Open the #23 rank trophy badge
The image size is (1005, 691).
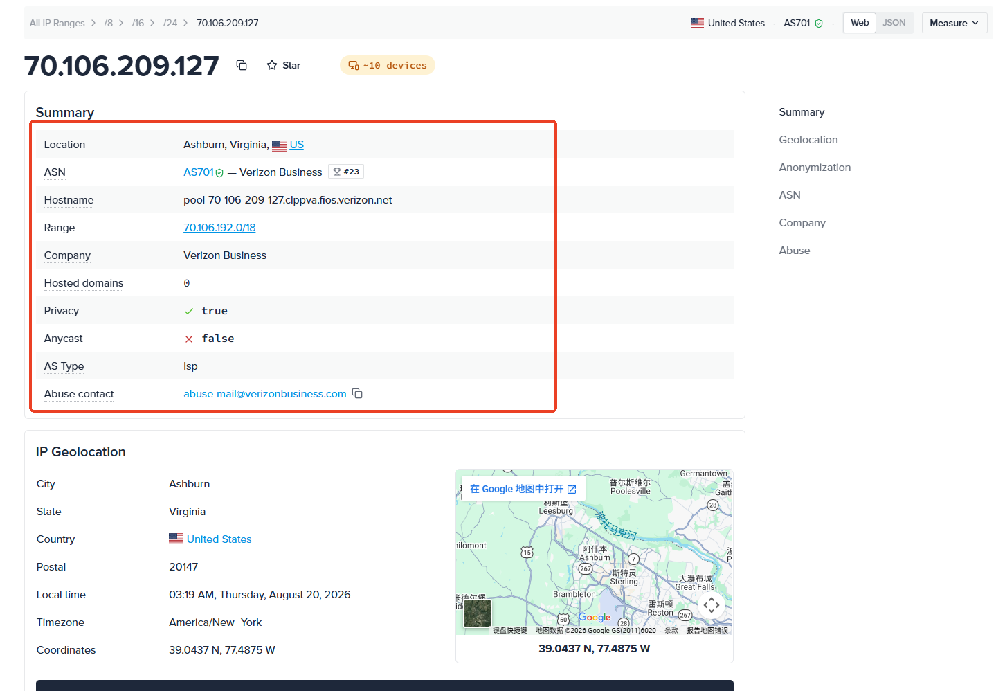[346, 172]
